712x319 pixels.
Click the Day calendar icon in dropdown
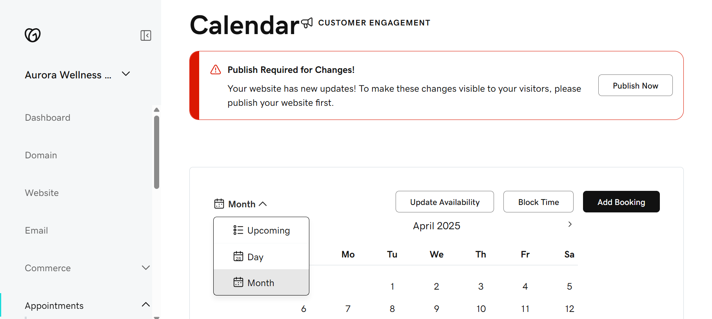pyautogui.click(x=238, y=257)
